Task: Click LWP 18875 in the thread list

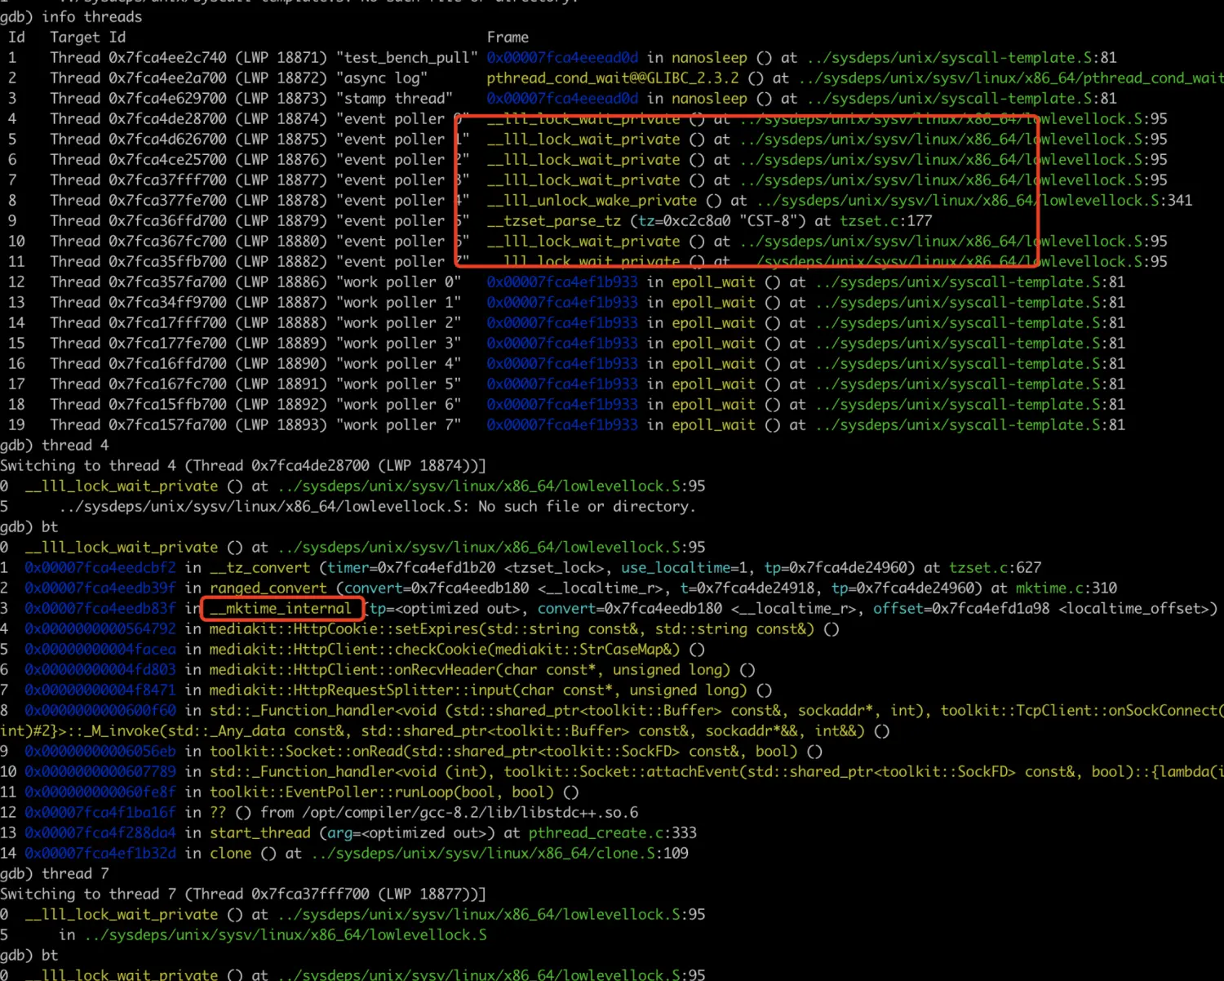Action: point(281,139)
